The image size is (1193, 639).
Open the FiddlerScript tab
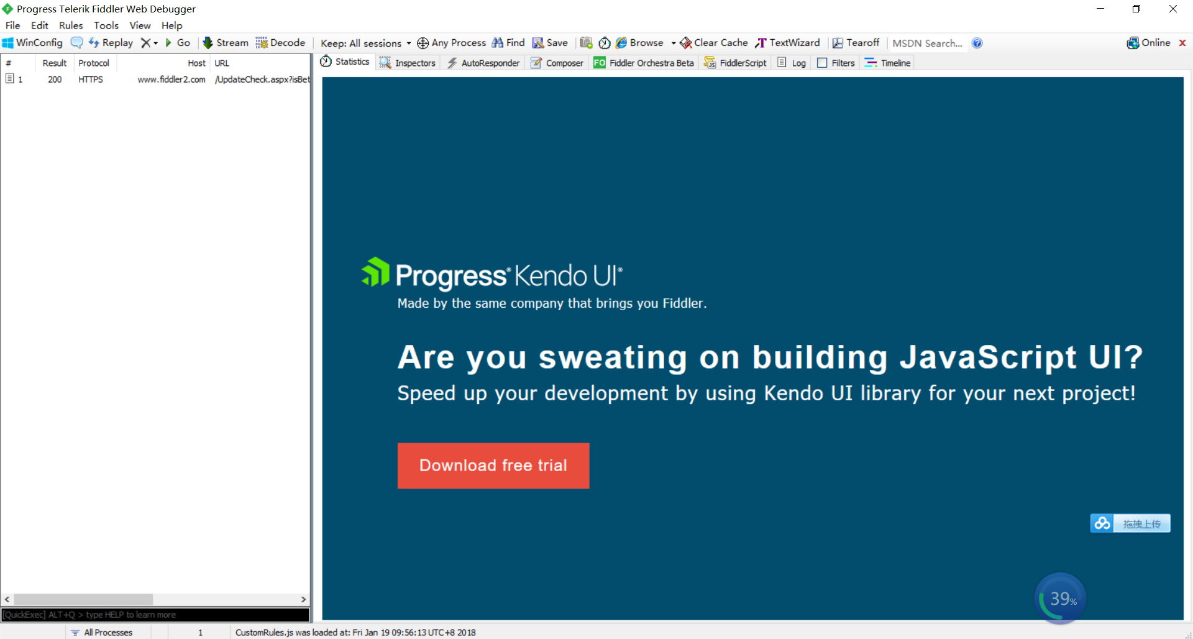736,63
